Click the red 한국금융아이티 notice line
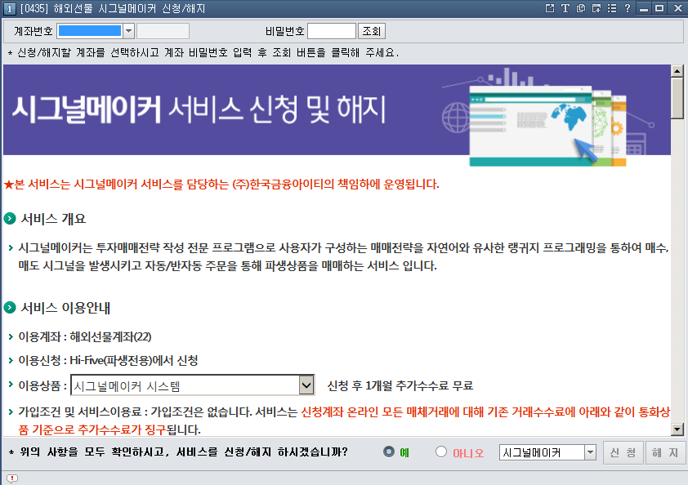This screenshot has height=485, width=688. (221, 185)
